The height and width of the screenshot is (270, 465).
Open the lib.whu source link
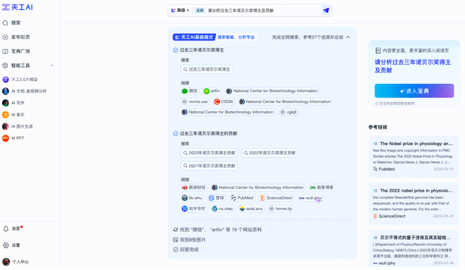click(192, 198)
